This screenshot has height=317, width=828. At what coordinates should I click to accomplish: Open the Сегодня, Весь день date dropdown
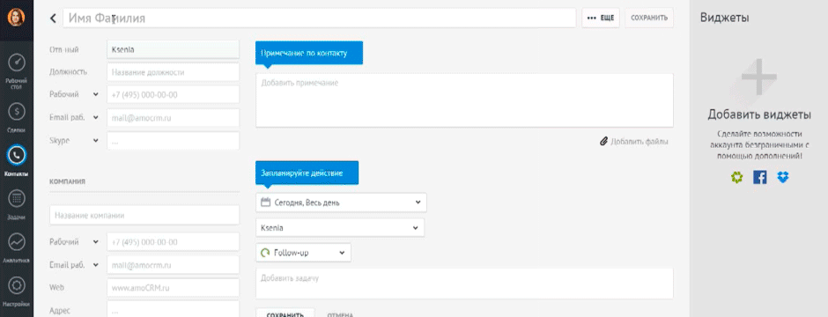pos(341,202)
